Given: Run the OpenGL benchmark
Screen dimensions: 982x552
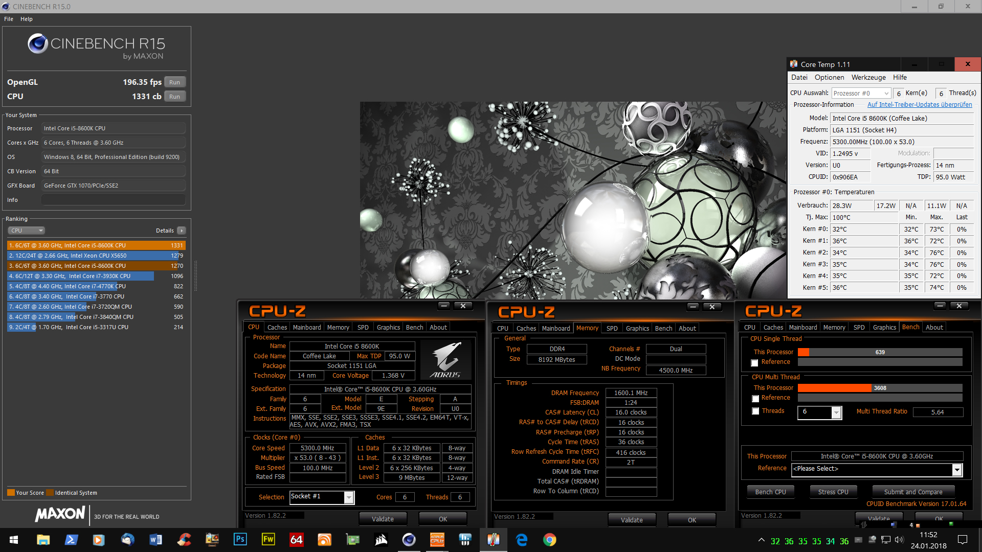Looking at the screenshot, I should click(x=175, y=82).
